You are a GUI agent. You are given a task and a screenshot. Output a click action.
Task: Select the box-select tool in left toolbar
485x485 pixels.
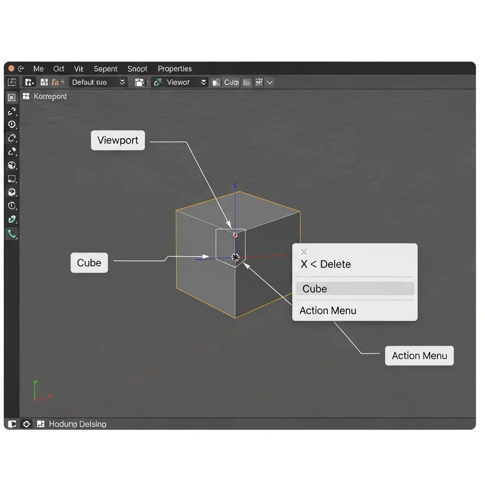(x=12, y=98)
